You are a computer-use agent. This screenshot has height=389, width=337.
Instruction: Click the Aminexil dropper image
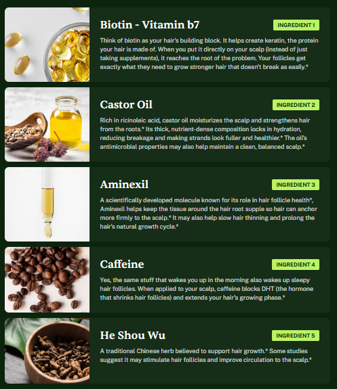47,204
